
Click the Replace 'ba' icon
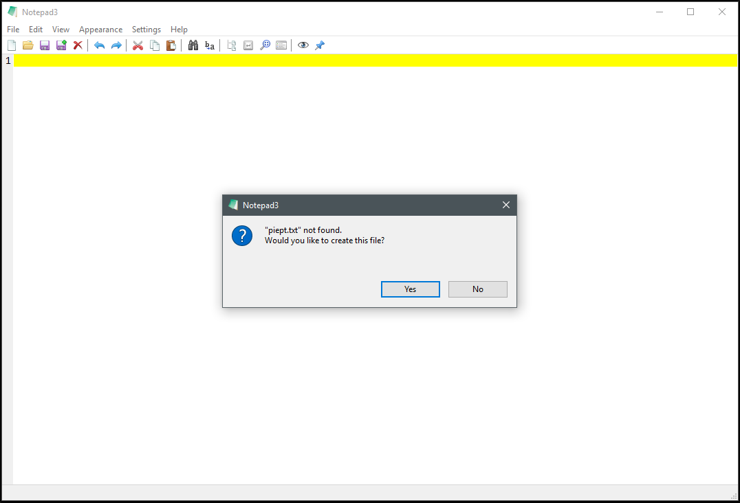[x=210, y=45]
